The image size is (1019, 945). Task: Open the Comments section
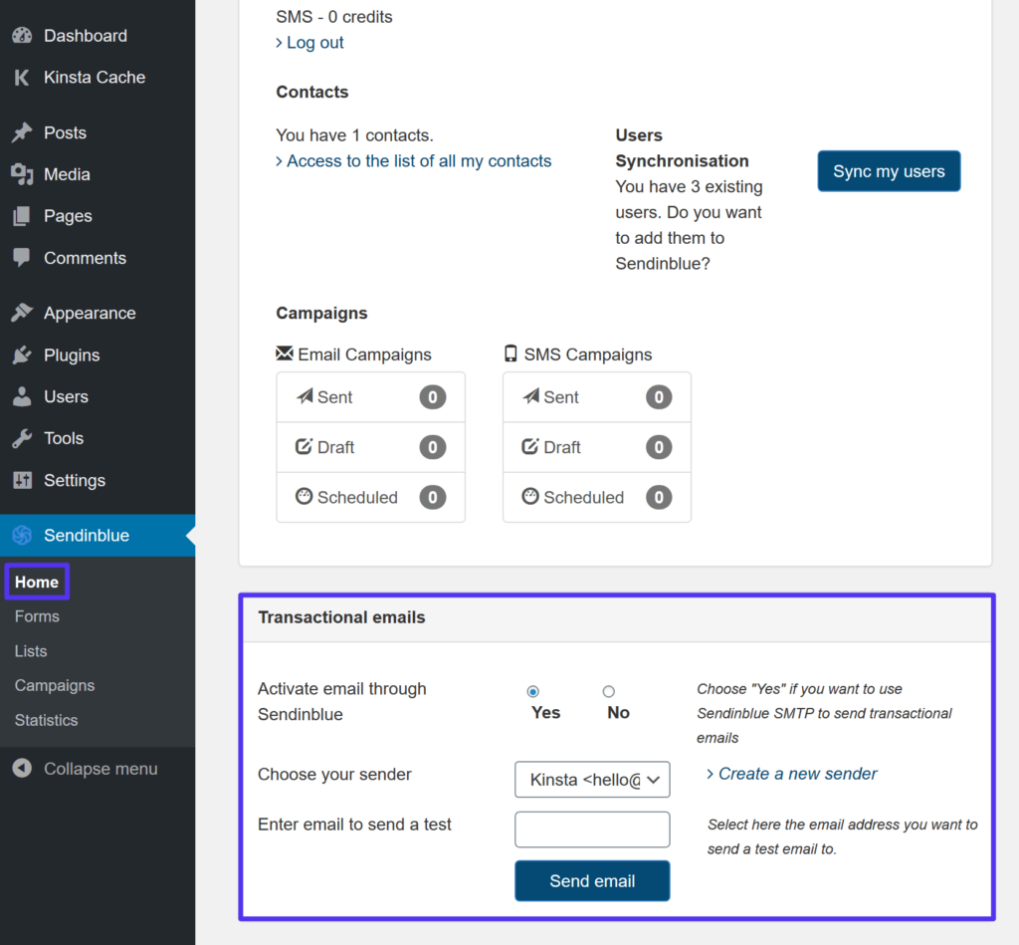pyautogui.click(x=85, y=258)
